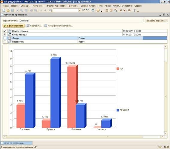170x149 pixels.
Task: Click the calculator icon in toolbar
Action: point(107,10)
